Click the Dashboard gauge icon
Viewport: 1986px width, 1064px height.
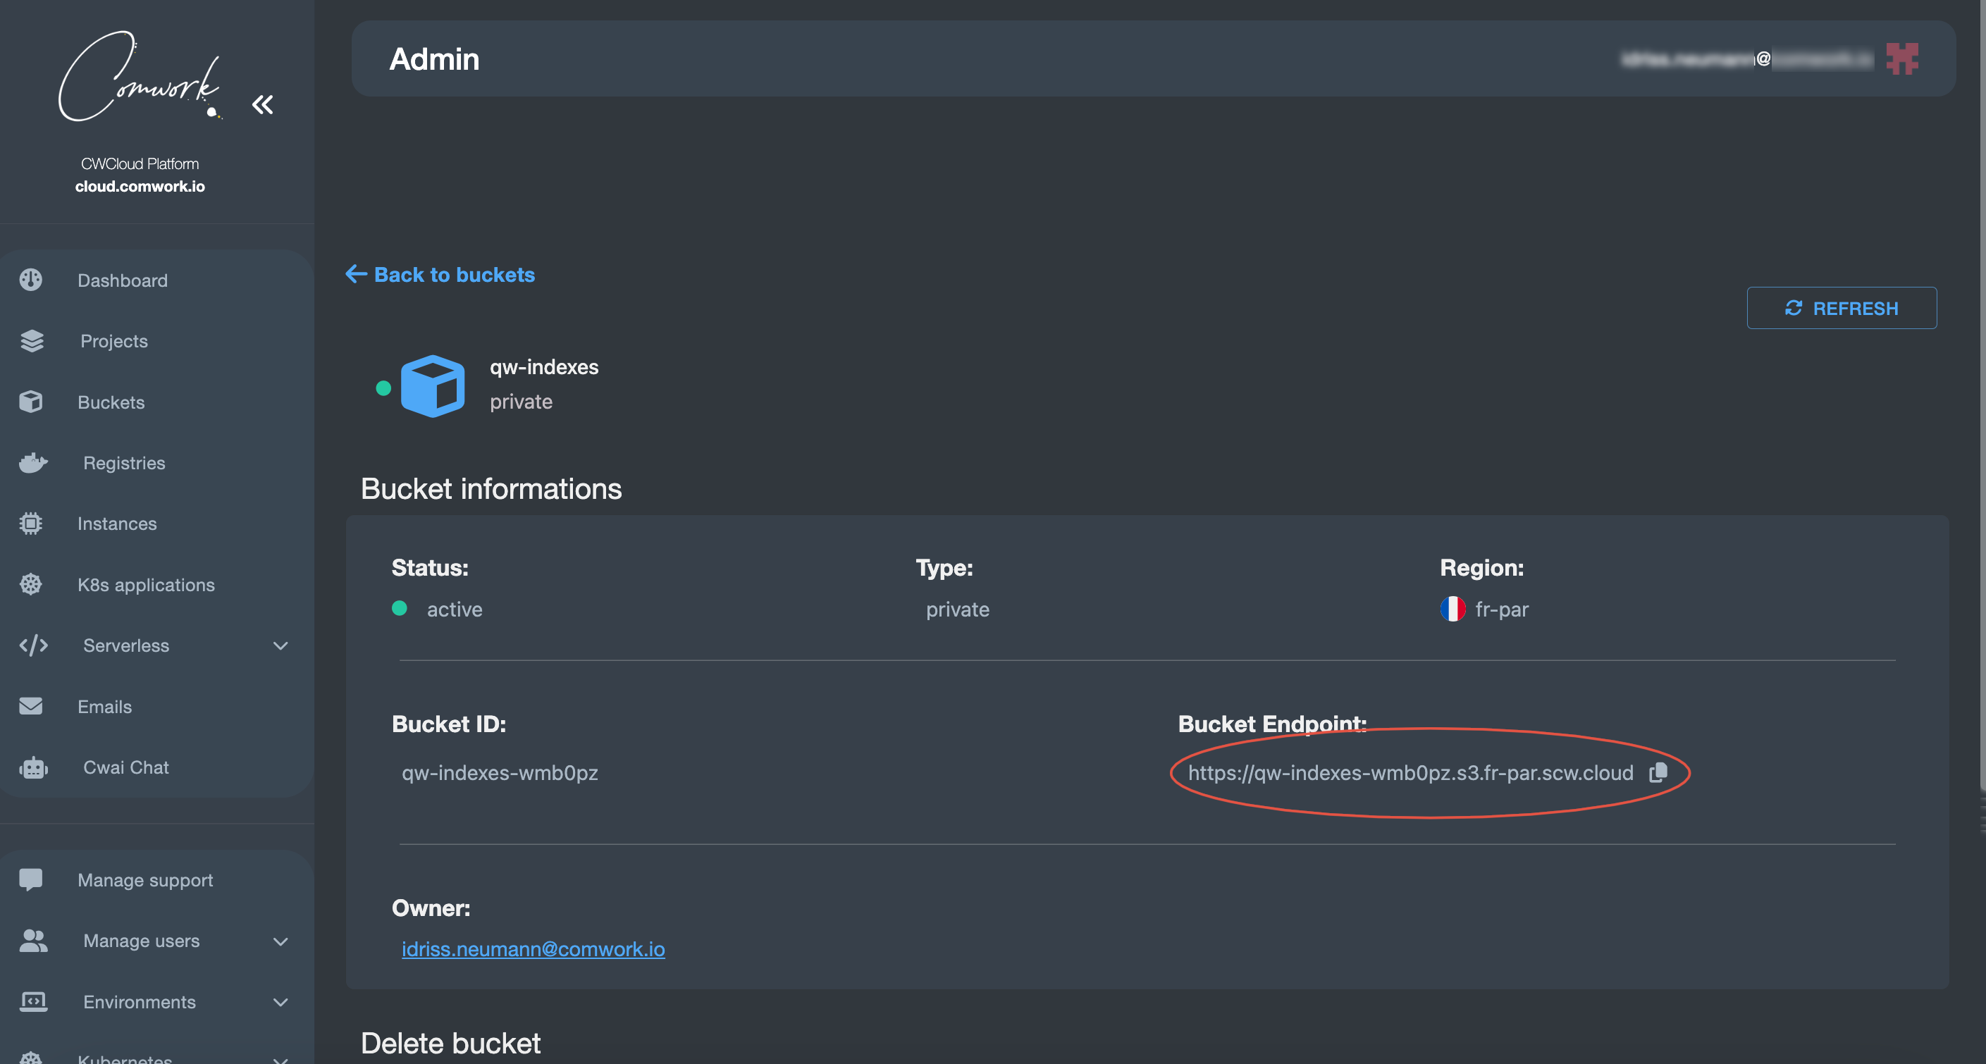click(31, 280)
